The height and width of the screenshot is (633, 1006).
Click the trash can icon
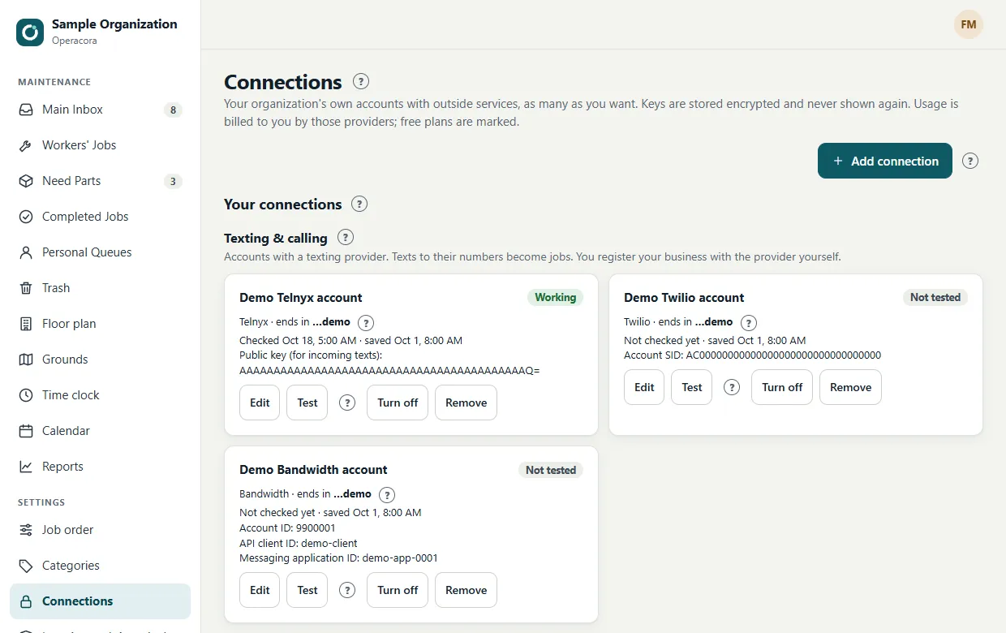[26, 288]
